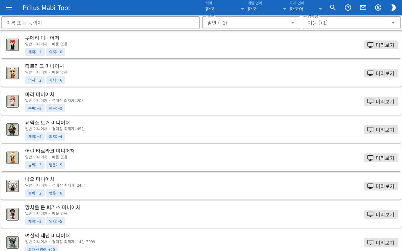
Task: Open the 경매장 auction filter dropdown
Action: pyautogui.click(x=352, y=23)
